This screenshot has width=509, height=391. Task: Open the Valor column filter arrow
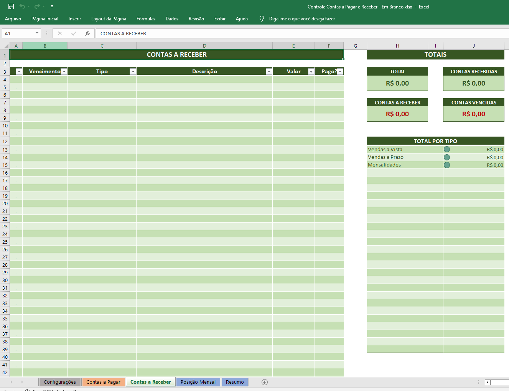tap(311, 72)
